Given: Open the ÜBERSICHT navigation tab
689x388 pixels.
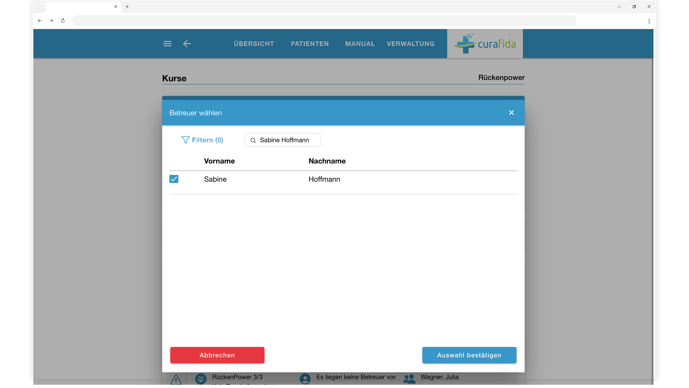Looking at the screenshot, I should tap(254, 44).
